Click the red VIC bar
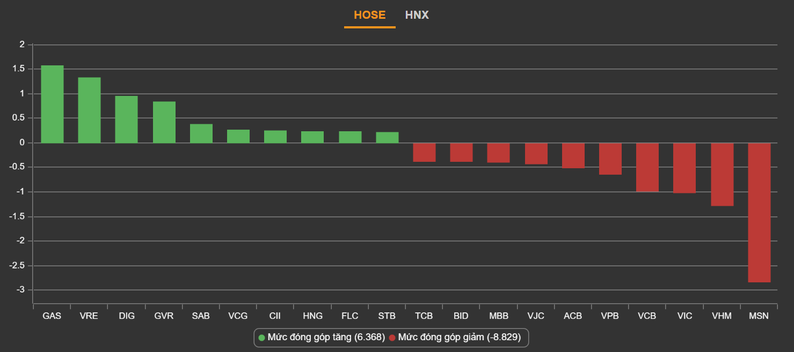This screenshot has height=352, width=794. (x=684, y=168)
